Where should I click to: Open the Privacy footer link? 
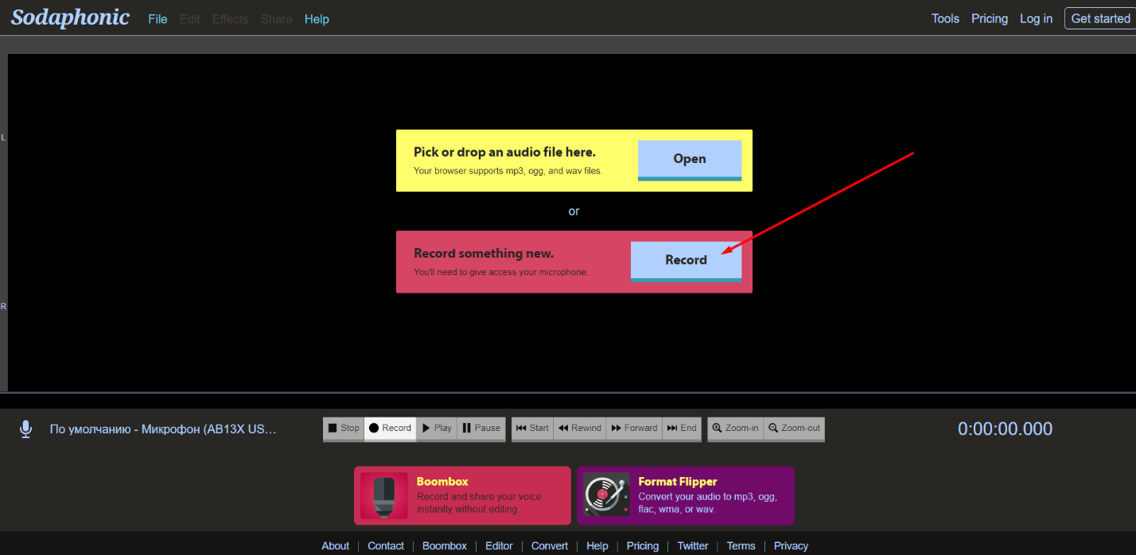791,546
